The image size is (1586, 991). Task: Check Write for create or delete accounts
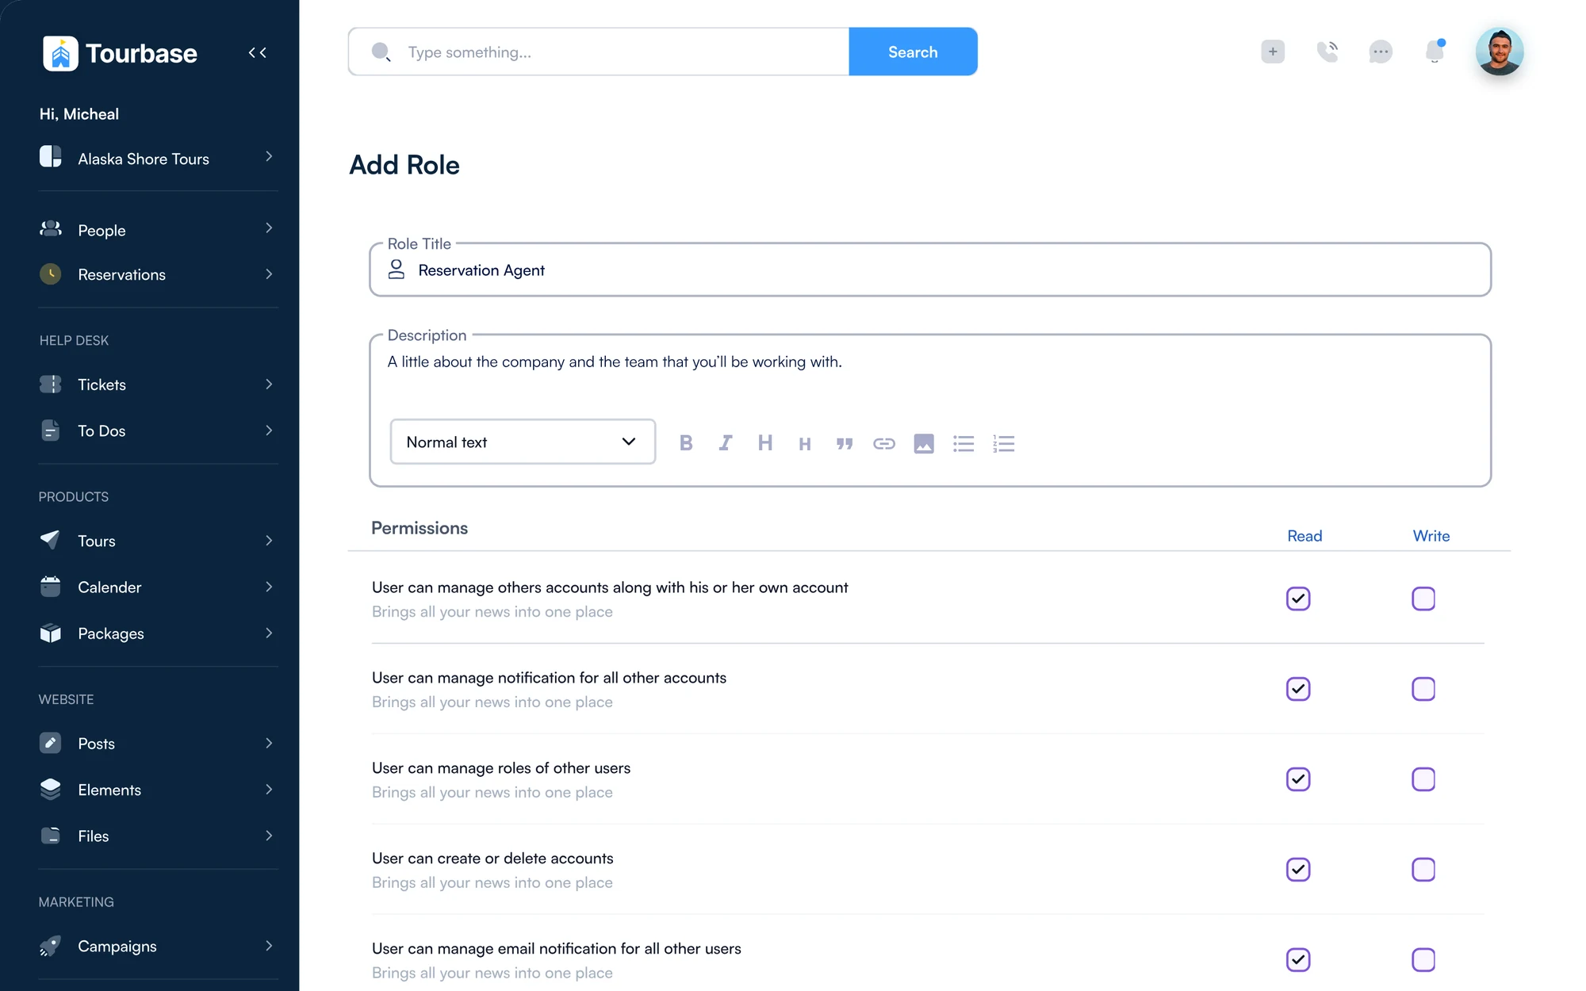coord(1423,870)
